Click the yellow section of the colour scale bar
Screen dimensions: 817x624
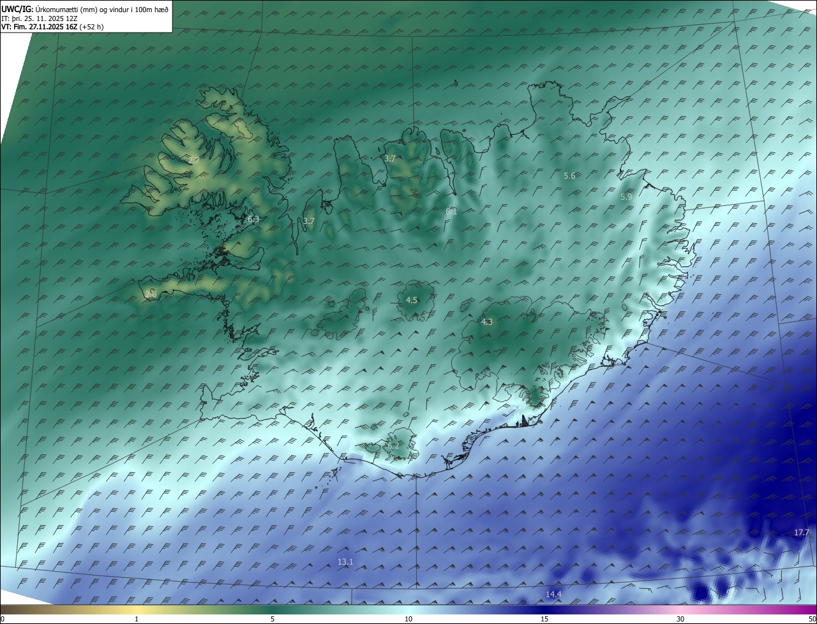[x=137, y=610]
